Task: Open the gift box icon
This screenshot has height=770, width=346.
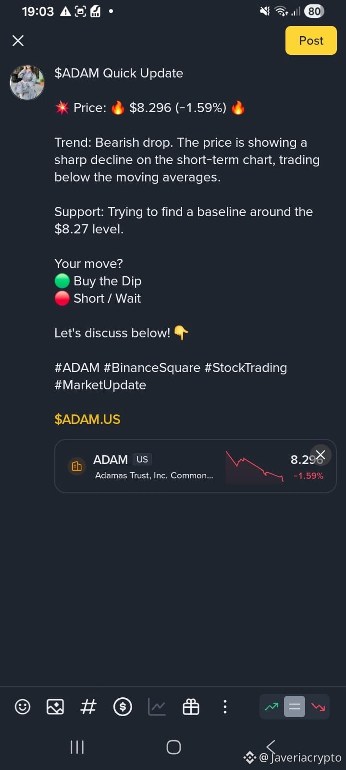Action: tap(191, 706)
